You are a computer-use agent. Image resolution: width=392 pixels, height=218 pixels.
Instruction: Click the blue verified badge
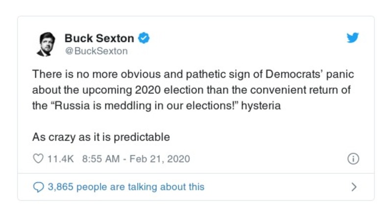144,38
